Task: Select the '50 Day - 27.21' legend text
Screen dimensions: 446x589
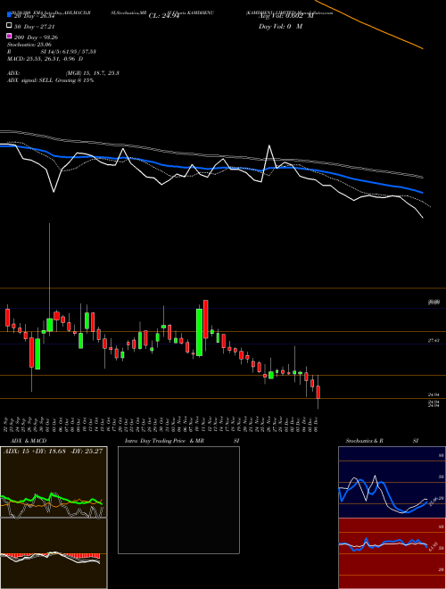Action: pyautogui.click(x=34, y=27)
